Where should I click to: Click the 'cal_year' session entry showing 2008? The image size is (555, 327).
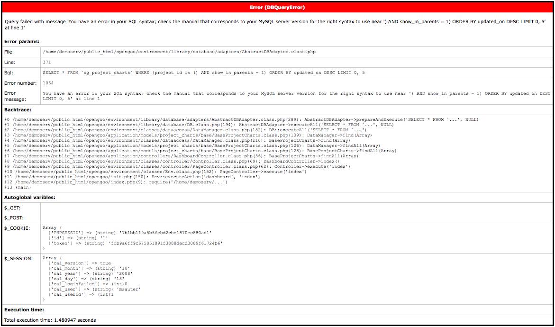[90, 273]
